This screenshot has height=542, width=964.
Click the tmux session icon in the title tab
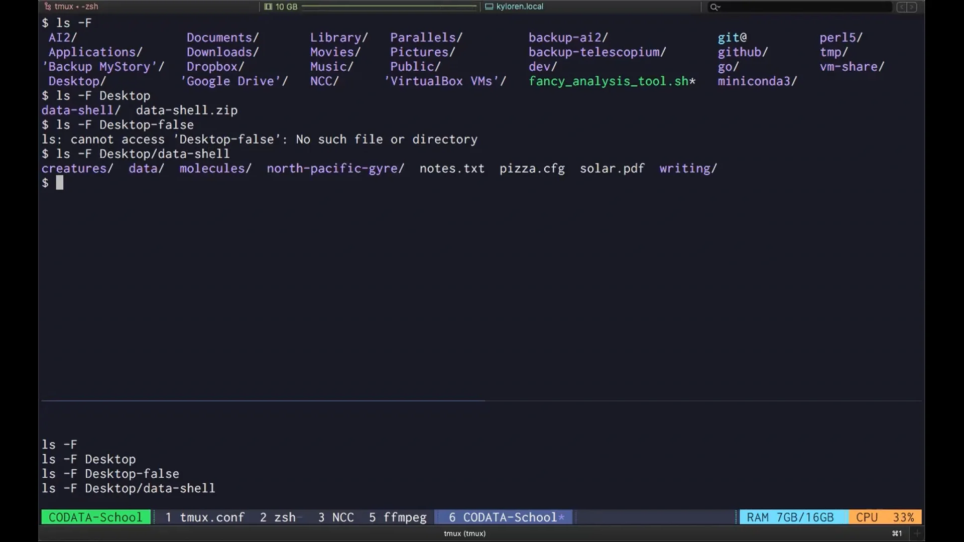[49, 7]
